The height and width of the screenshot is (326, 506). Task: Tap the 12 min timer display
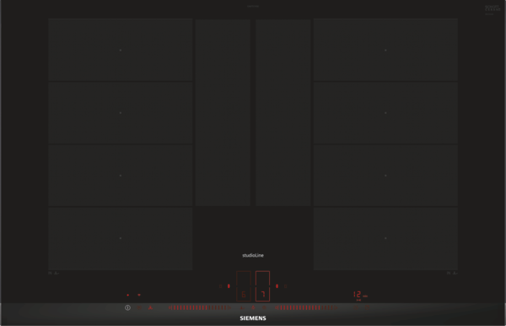tap(360, 295)
